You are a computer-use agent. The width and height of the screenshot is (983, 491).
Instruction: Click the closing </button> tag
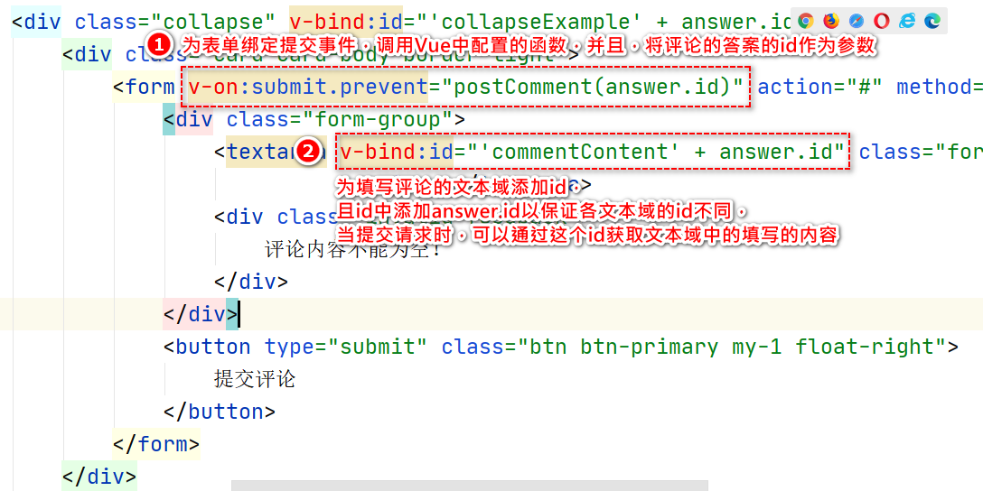220,412
